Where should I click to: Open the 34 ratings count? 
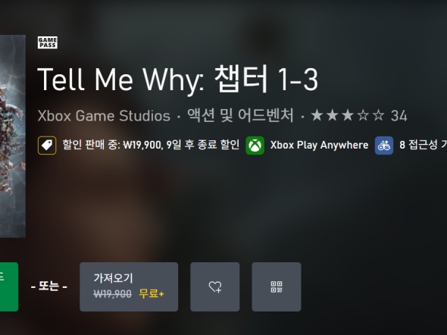[399, 116]
